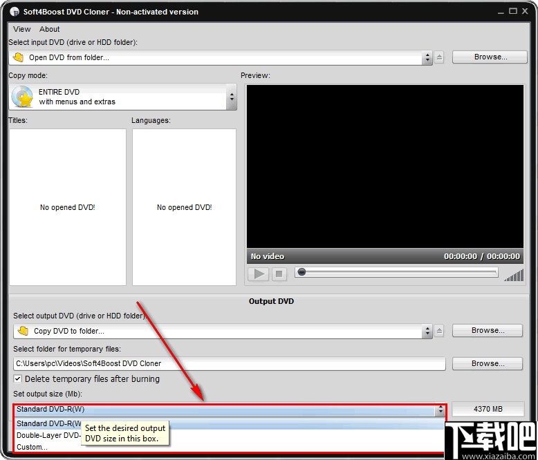Adjust the volume level bars
The height and width of the screenshot is (460, 538).
pyautogui.click(x=514, y=276)
